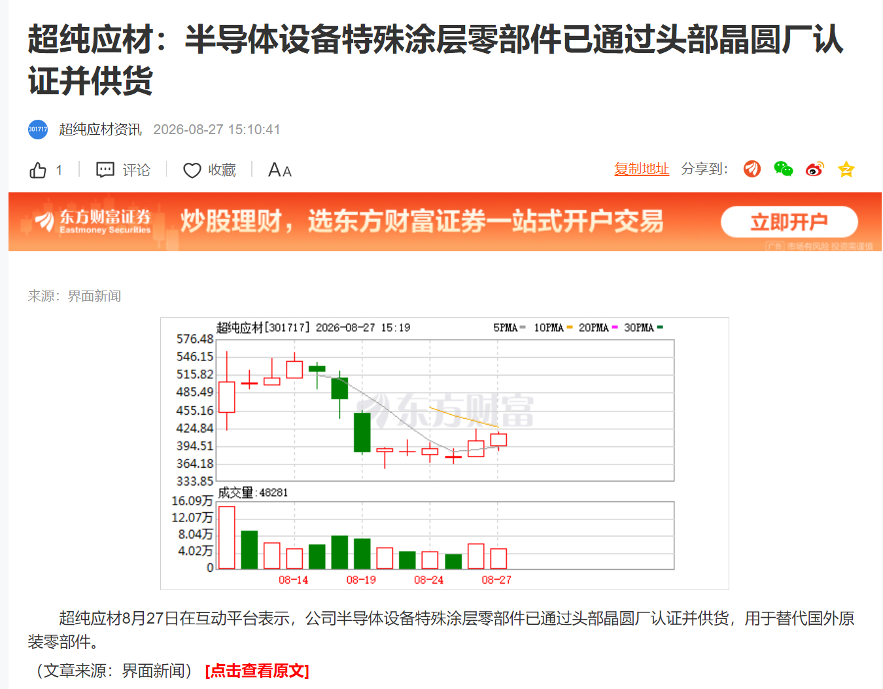Open the 评论 comment icon
Image resolution: width=883 pixels, height=689 pixels.
pos(105,170)
